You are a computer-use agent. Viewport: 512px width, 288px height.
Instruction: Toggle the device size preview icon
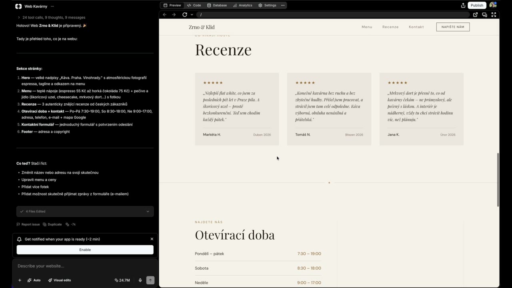tap(484, 14)
